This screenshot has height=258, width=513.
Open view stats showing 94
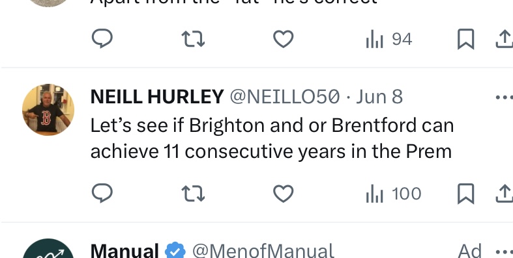click(389, 39)
